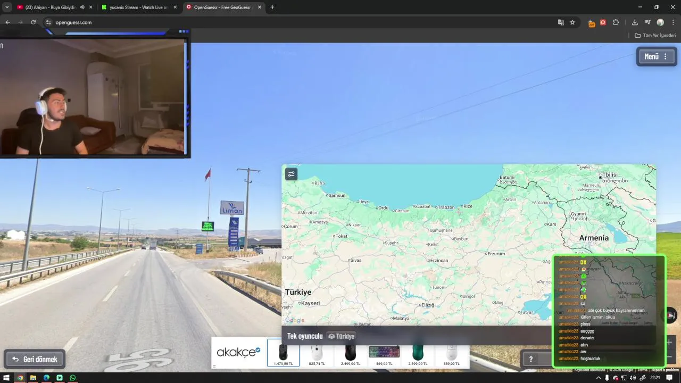
Task: Close the OpenGuessr tab
Action: (x=259, y=7)
